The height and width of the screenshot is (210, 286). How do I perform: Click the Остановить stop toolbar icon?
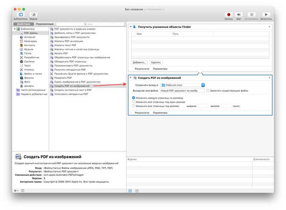(x=252, y=14)
